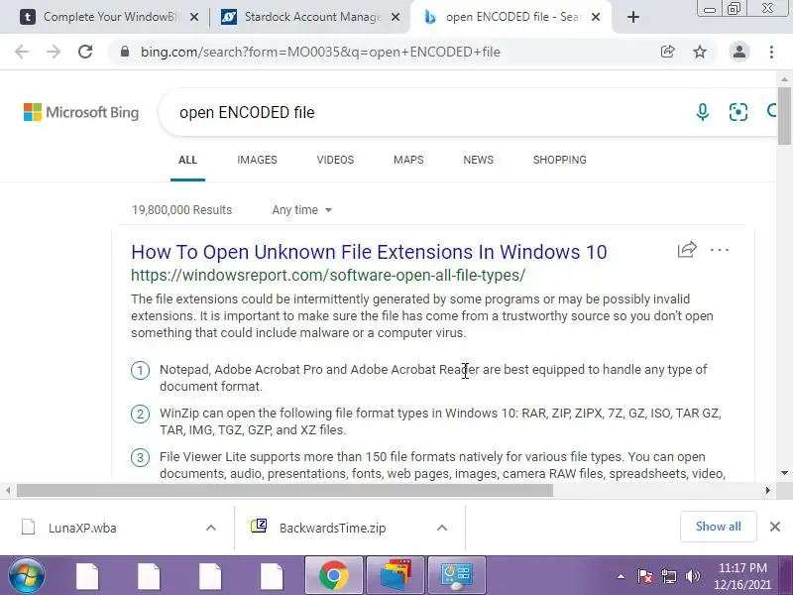This screenshot has height=595, width=793.
Task: Click the scroll down arrow
Action: tap(784, 473)
